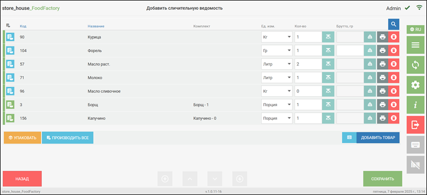Viewport: 427px width, 195px height.
Task: Click the ДОБАВИТЬ ТОВАР button
Action: point(378,138)
